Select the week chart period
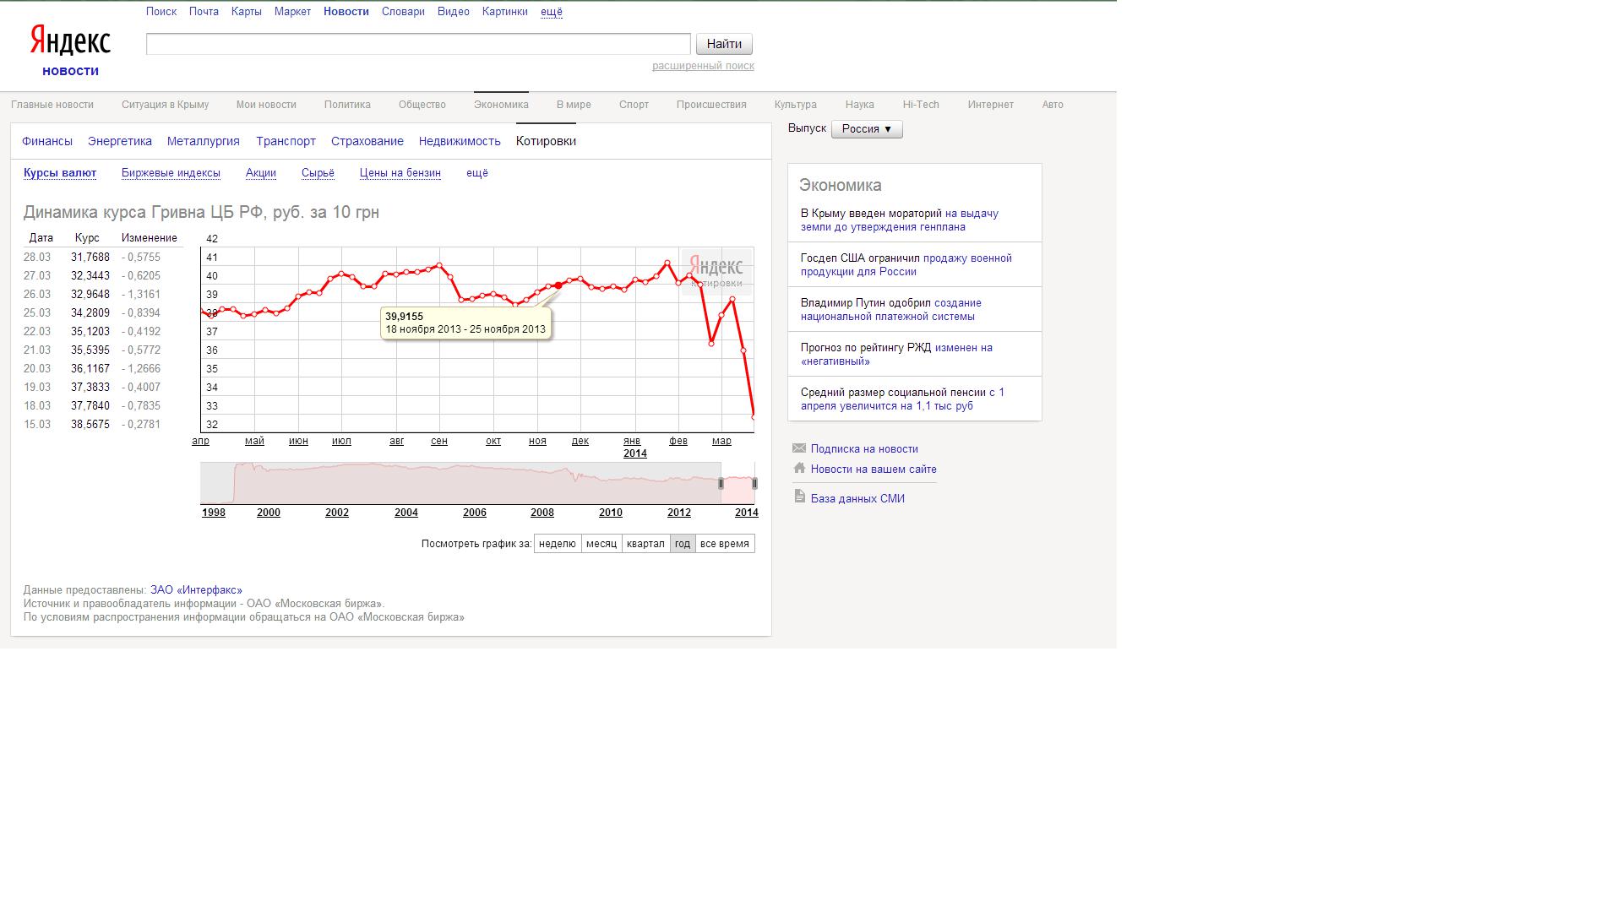The width and height of the screenshot is (1622, 912). point(558,544)
